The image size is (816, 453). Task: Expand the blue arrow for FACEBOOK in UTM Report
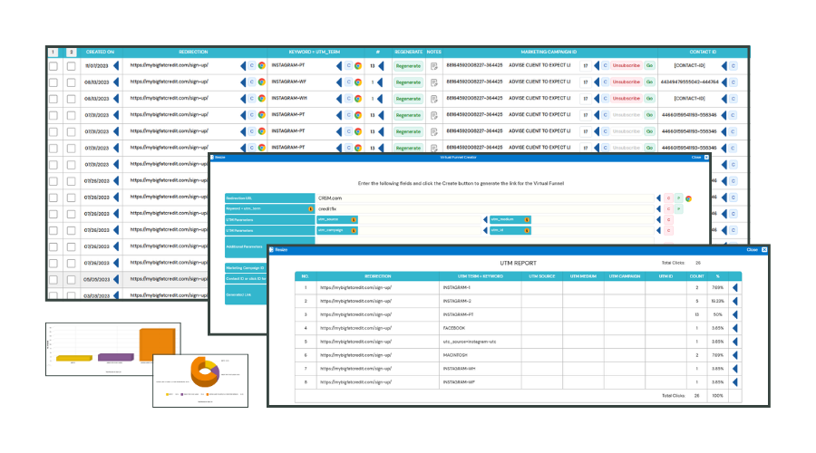click(734, 328)
